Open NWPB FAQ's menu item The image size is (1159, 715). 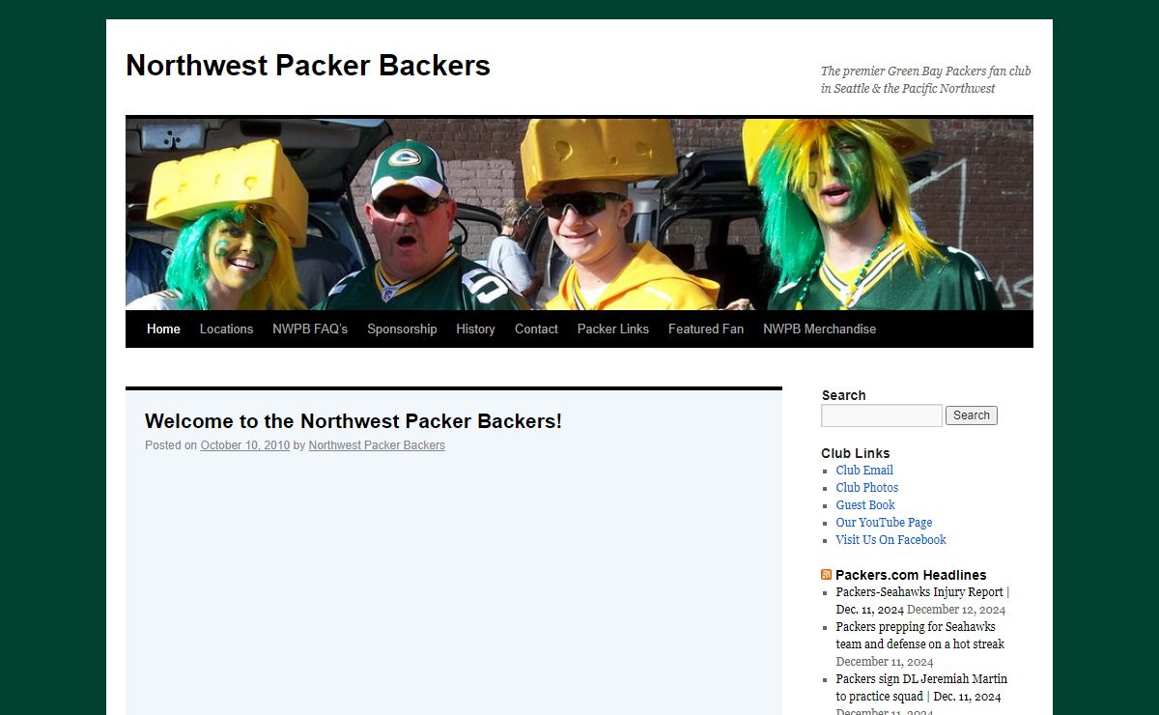point(310,329)
